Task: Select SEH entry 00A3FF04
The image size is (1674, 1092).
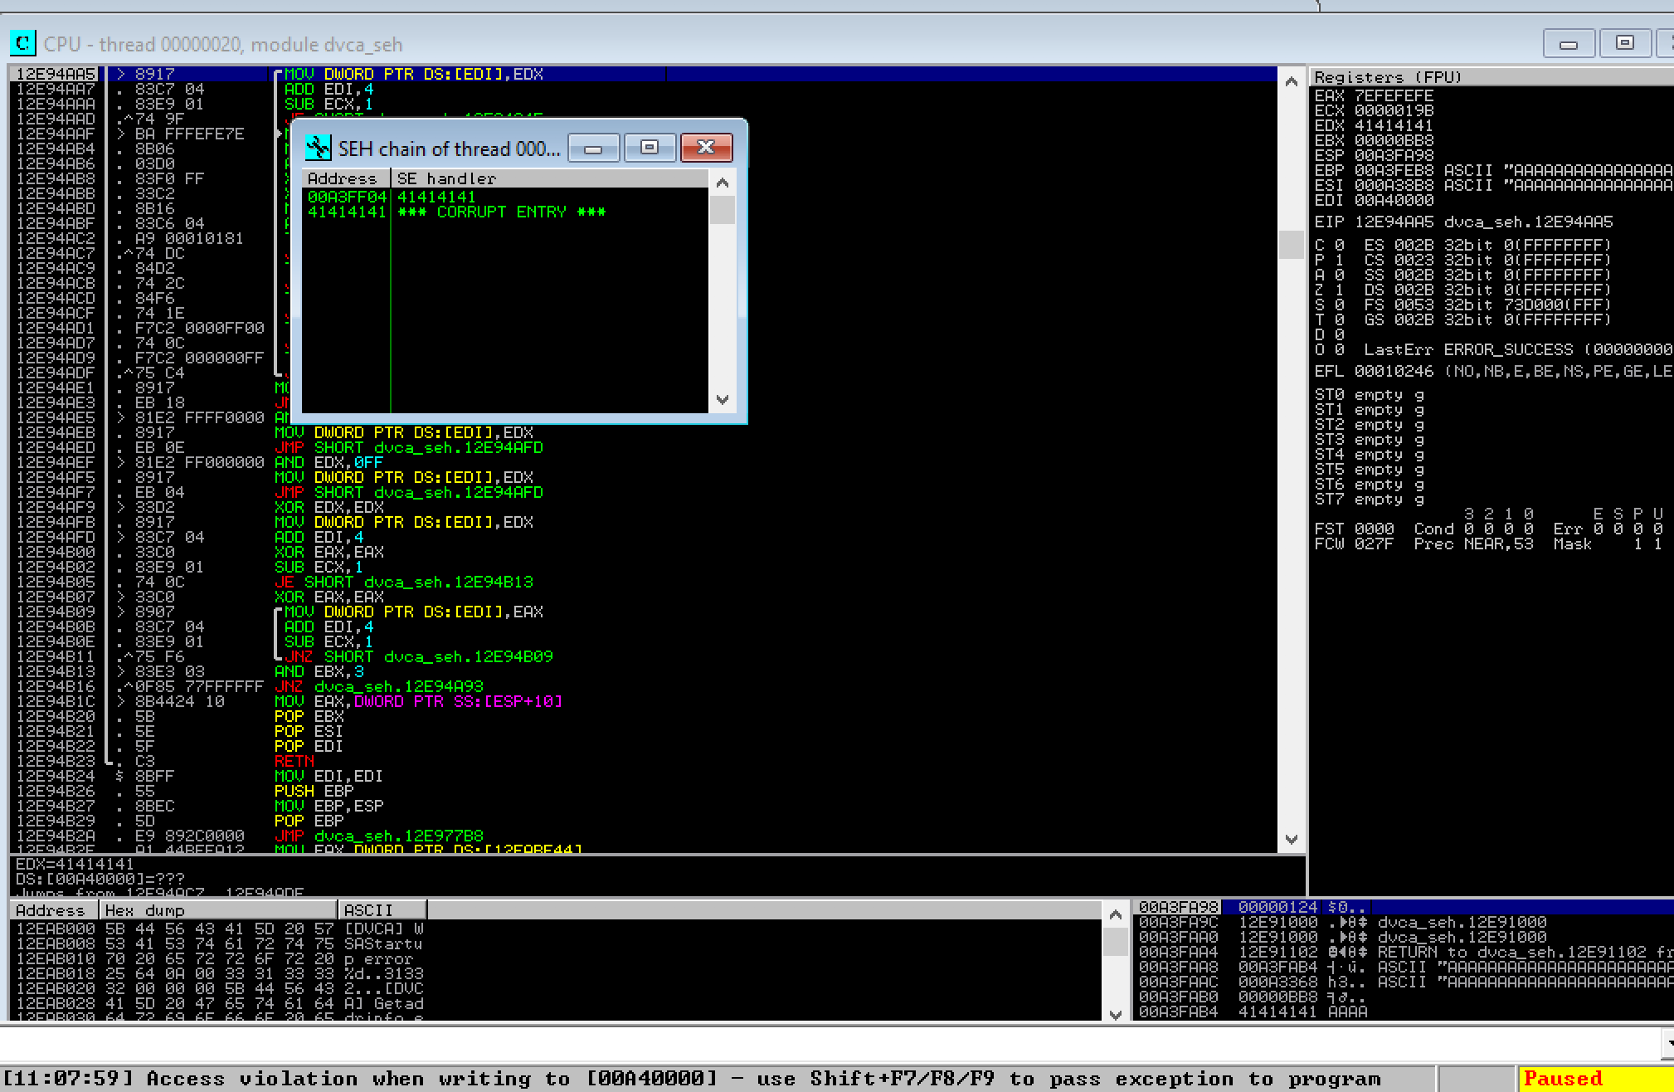Action: [x=505, y=197]
